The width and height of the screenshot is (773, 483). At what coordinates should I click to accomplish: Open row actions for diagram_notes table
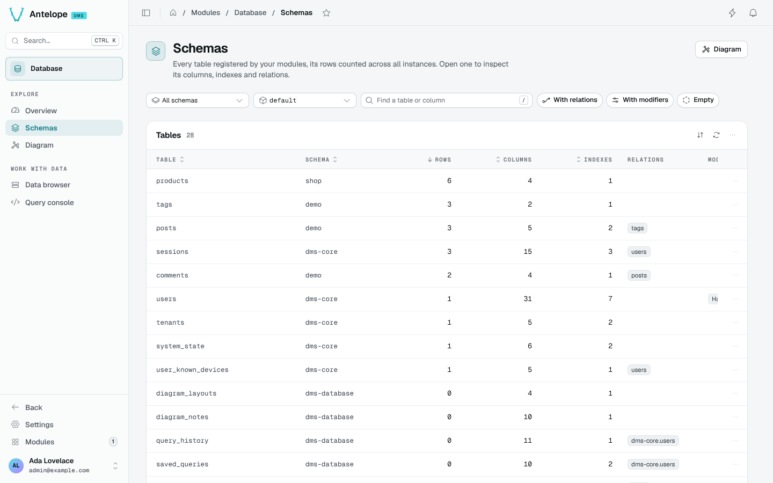735,417
